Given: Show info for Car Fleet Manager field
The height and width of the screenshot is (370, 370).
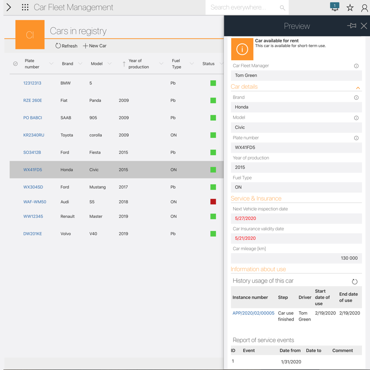Looking at the screenshot, I should 356,66.
